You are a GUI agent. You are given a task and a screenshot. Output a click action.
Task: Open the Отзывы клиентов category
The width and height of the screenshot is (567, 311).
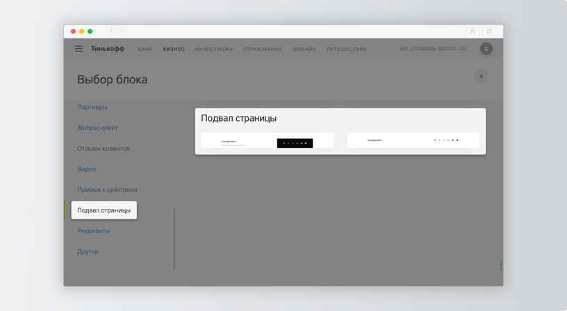click(x=104, y=149)
